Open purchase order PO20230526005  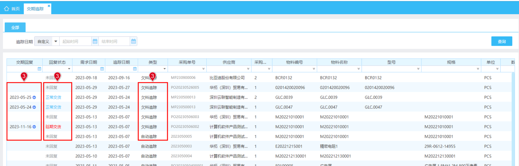(x=185, y=87)
